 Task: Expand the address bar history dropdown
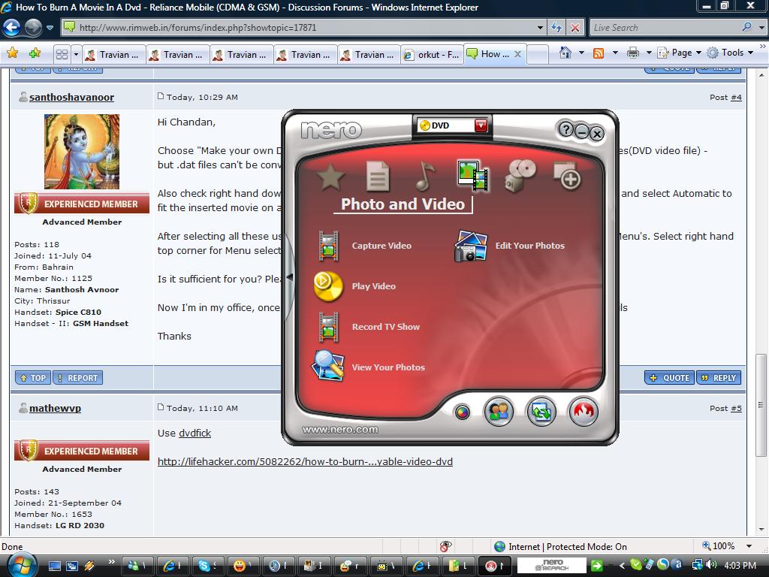pos(540,28)
